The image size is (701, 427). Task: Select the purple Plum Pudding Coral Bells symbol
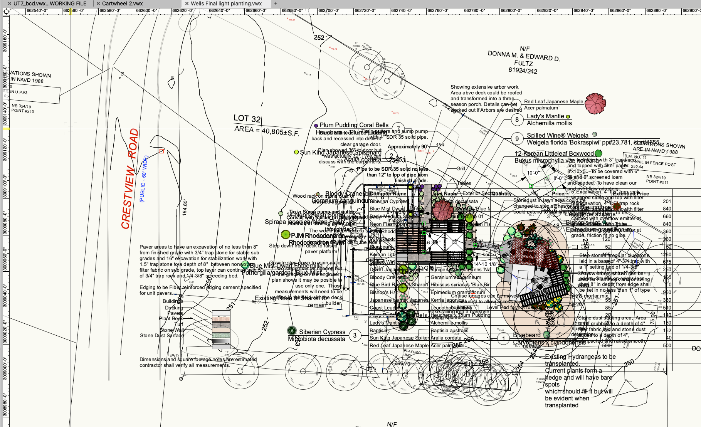pyautogui.click(x=316, y=125)
